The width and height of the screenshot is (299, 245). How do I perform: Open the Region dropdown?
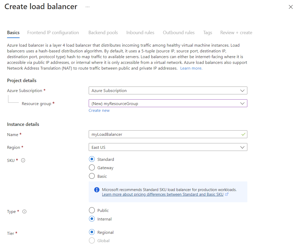click(x=168, y=147)
